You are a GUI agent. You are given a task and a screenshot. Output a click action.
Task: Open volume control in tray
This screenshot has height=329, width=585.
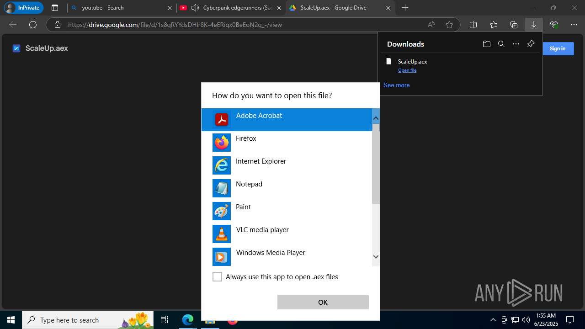526,320
